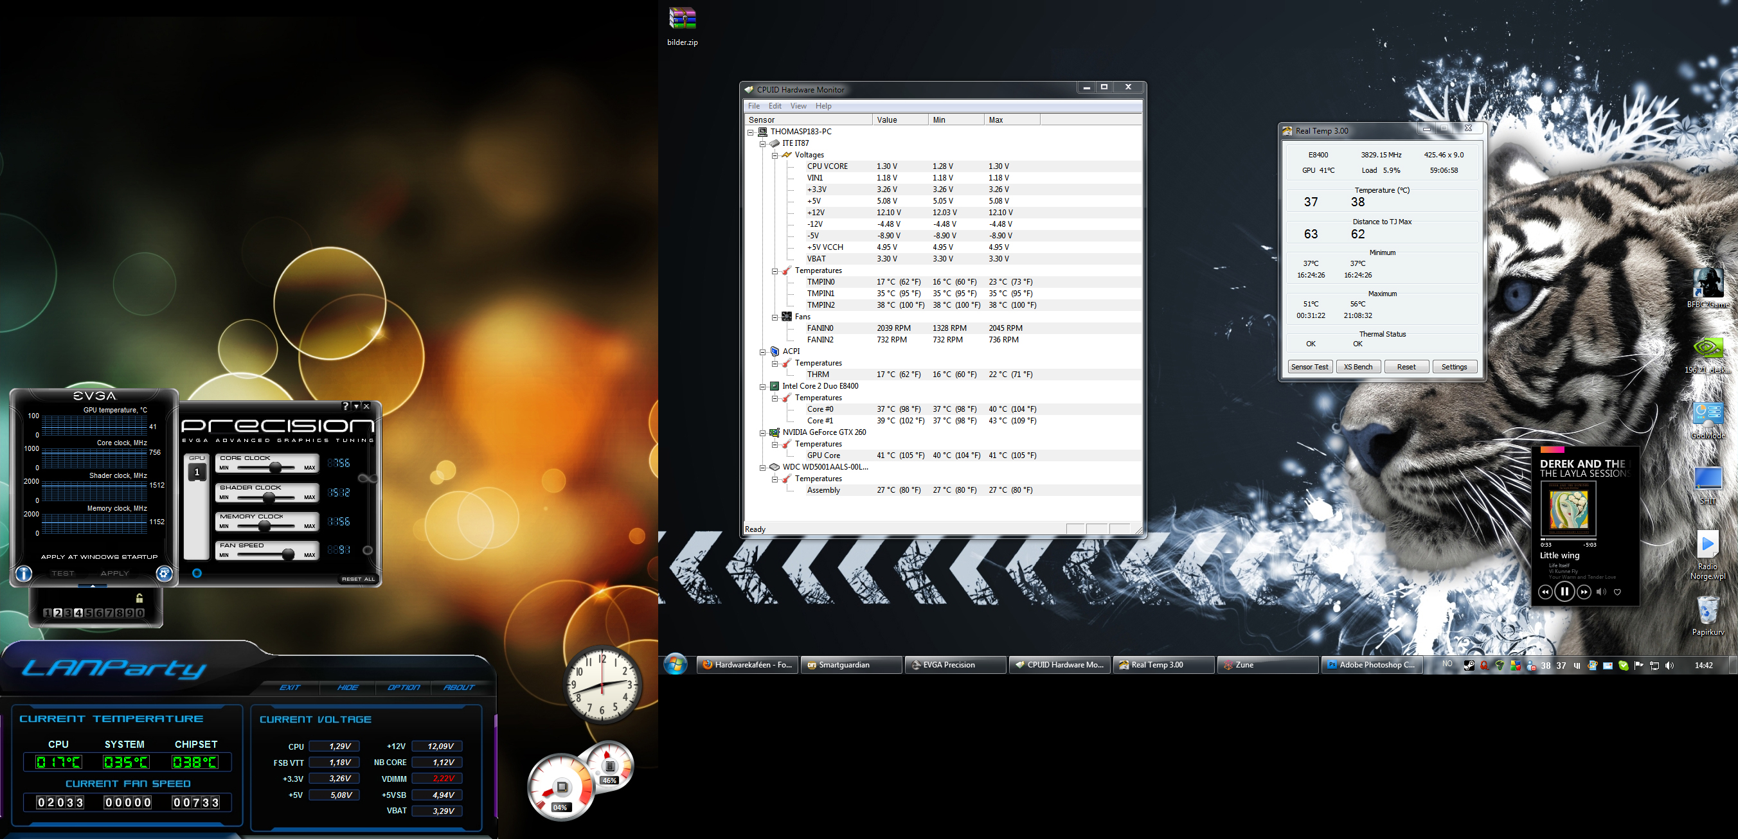Click EVGA Precision help question mark
Viewport: 1738px width, 839px height.
coord(345,406)
